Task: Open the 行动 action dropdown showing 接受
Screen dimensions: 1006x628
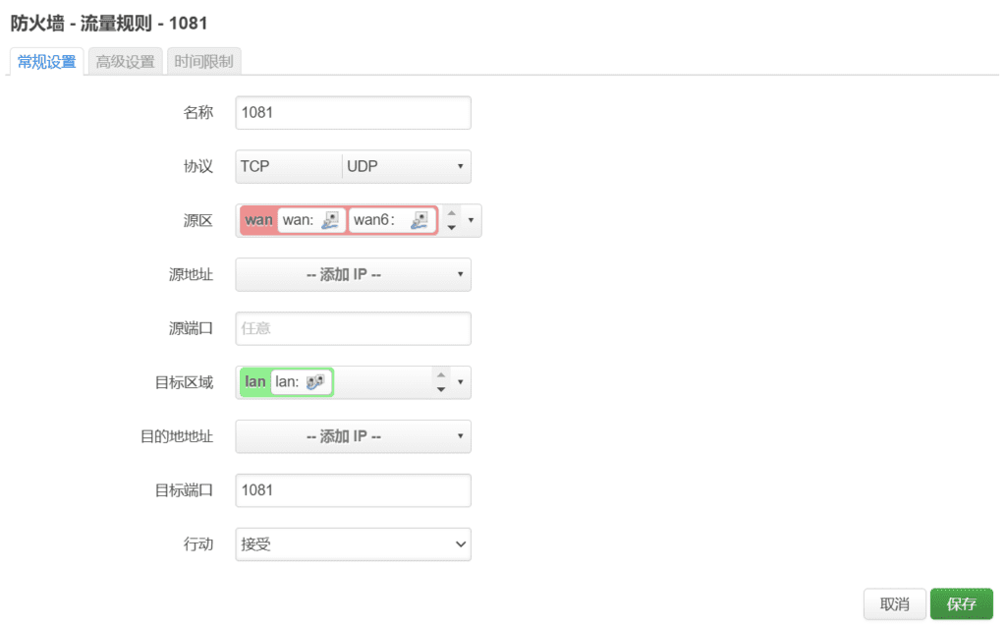Action: coord(352,543)
